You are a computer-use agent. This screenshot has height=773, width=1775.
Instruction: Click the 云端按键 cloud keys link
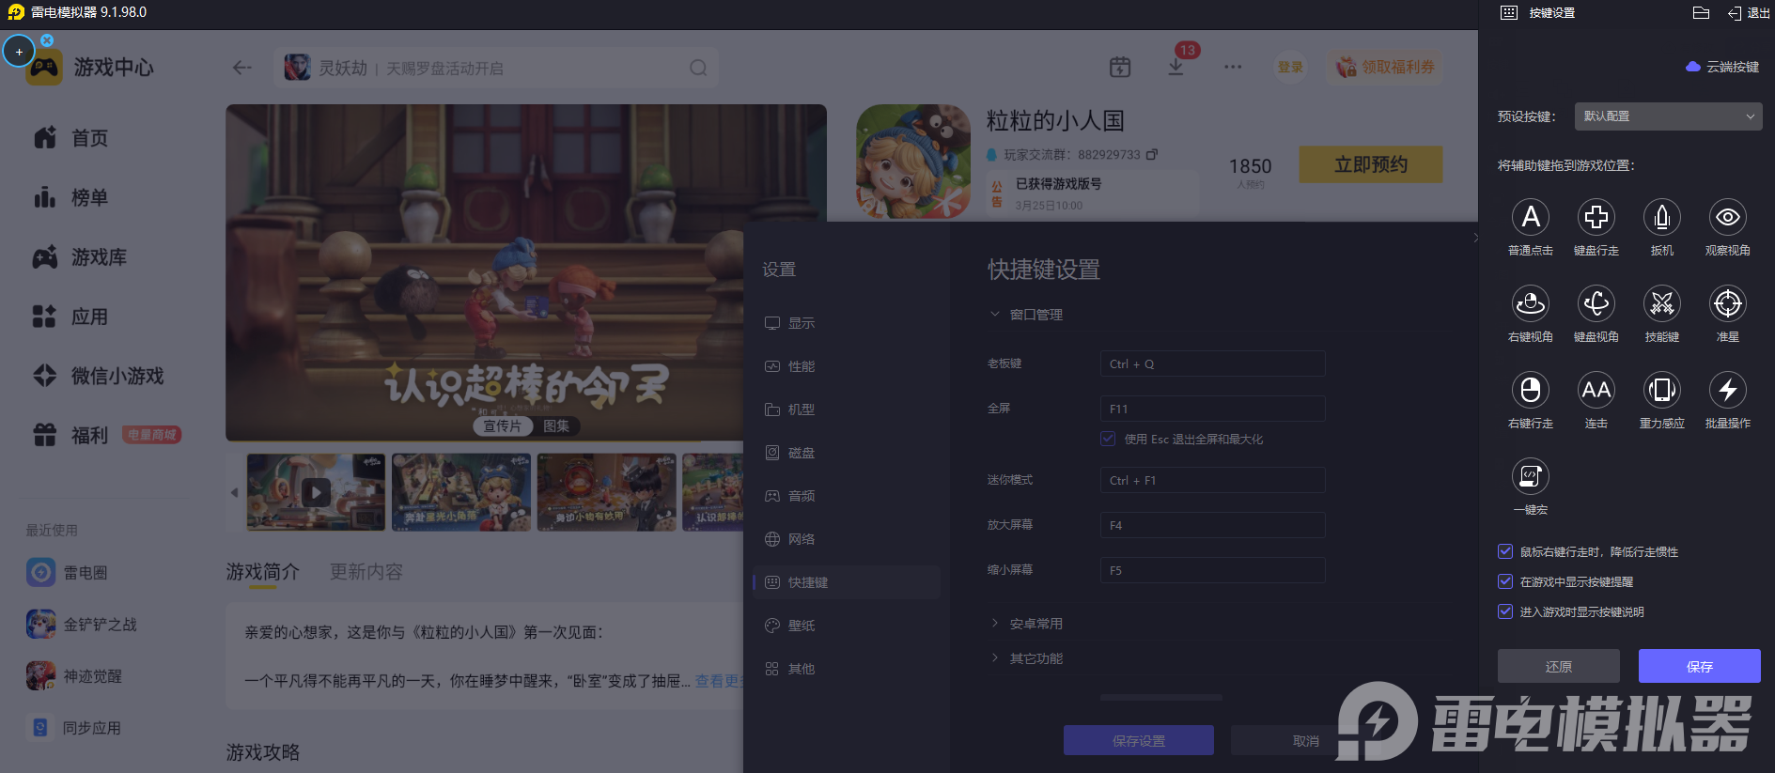pos(1722,67)
